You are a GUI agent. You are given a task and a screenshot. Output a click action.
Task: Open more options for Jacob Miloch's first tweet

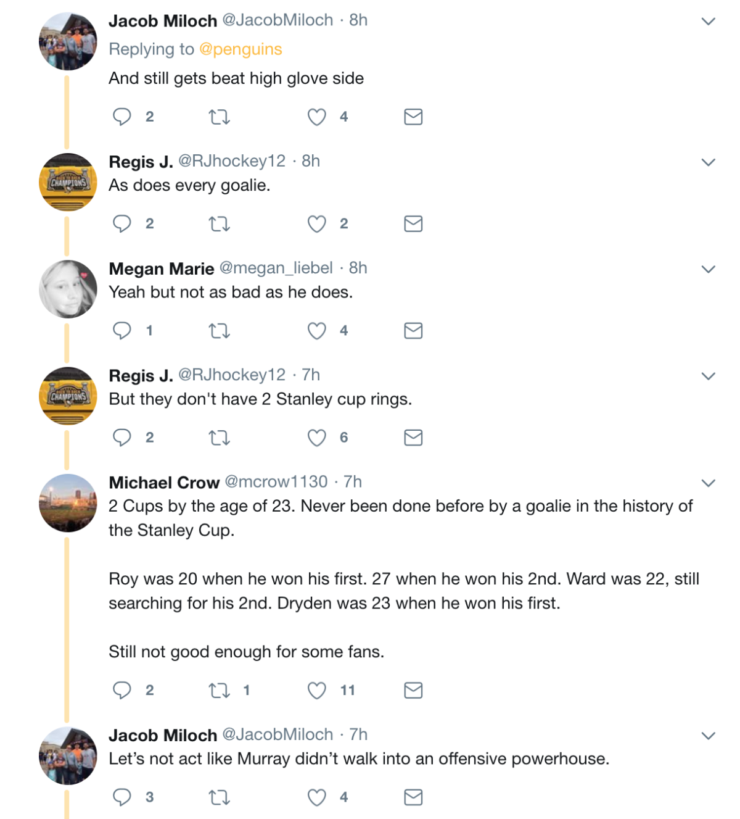[x=708, y=22]
